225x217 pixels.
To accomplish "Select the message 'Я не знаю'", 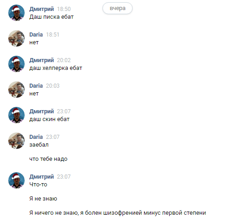I will click(43, 199).
